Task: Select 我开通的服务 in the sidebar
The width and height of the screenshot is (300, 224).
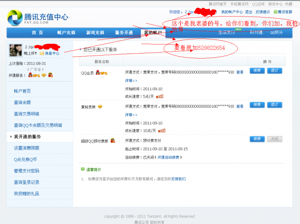Action: click(x=27, y=137)
